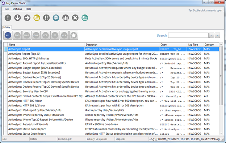
Task: Select ActiveSync: Budget Report [75% Exceeded]
Action: point(111,72)
